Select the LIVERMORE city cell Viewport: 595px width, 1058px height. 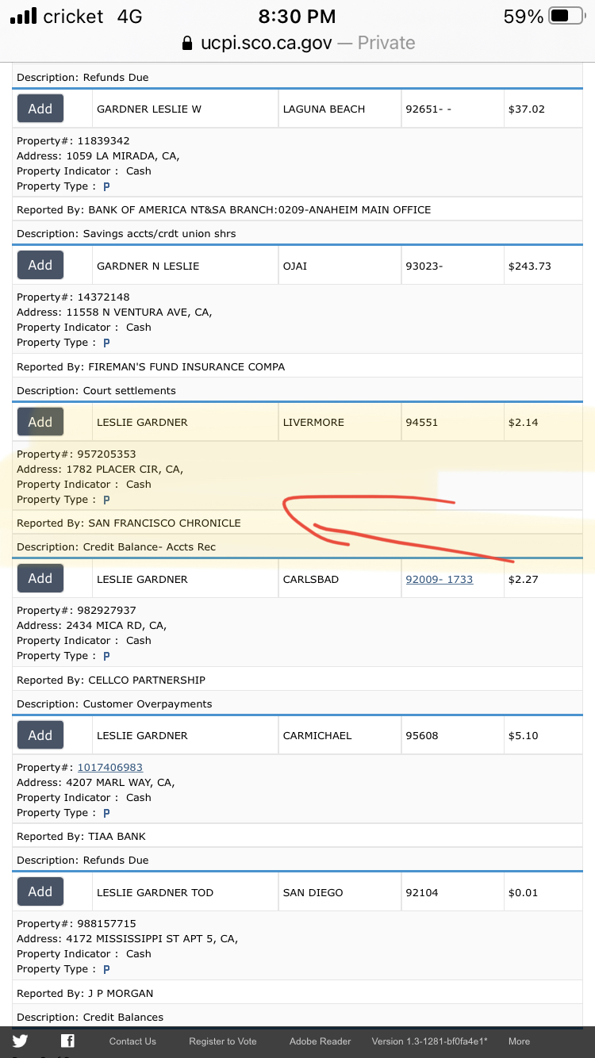[x=339, y=422]
